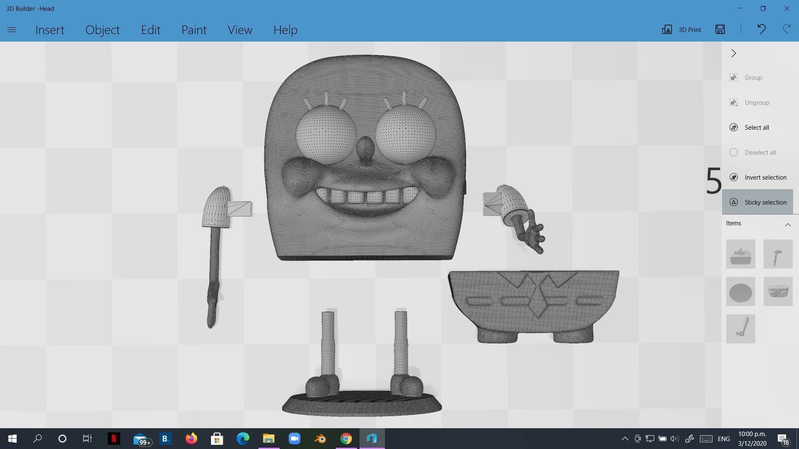Open the Object menu
The image size is (799, 449).
[102, 30]
